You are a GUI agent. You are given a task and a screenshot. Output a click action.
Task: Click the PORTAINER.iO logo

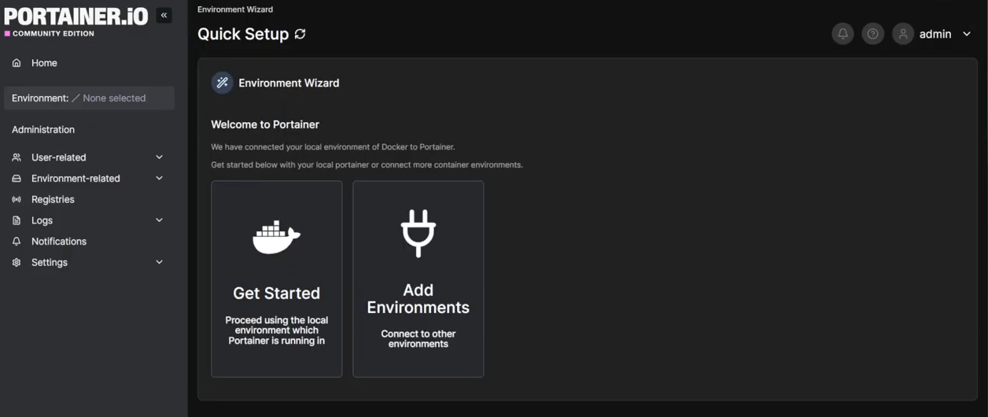[76, 17]
